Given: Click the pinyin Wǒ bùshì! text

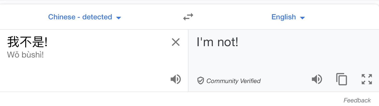Looking at the screenshot, I should tap(25, 55).
